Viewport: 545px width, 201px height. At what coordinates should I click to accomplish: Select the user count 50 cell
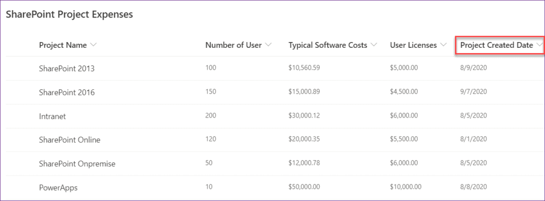point(209,163)
